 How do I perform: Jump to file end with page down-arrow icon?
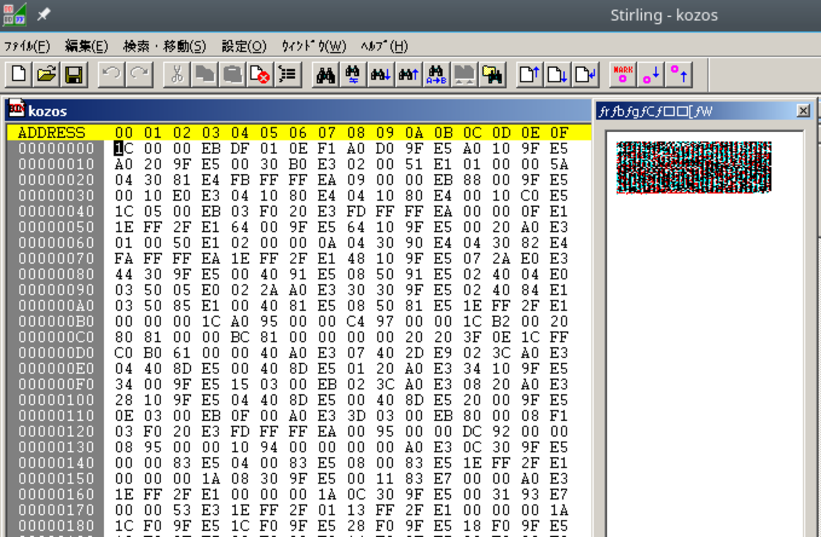[x=557, y=75]
